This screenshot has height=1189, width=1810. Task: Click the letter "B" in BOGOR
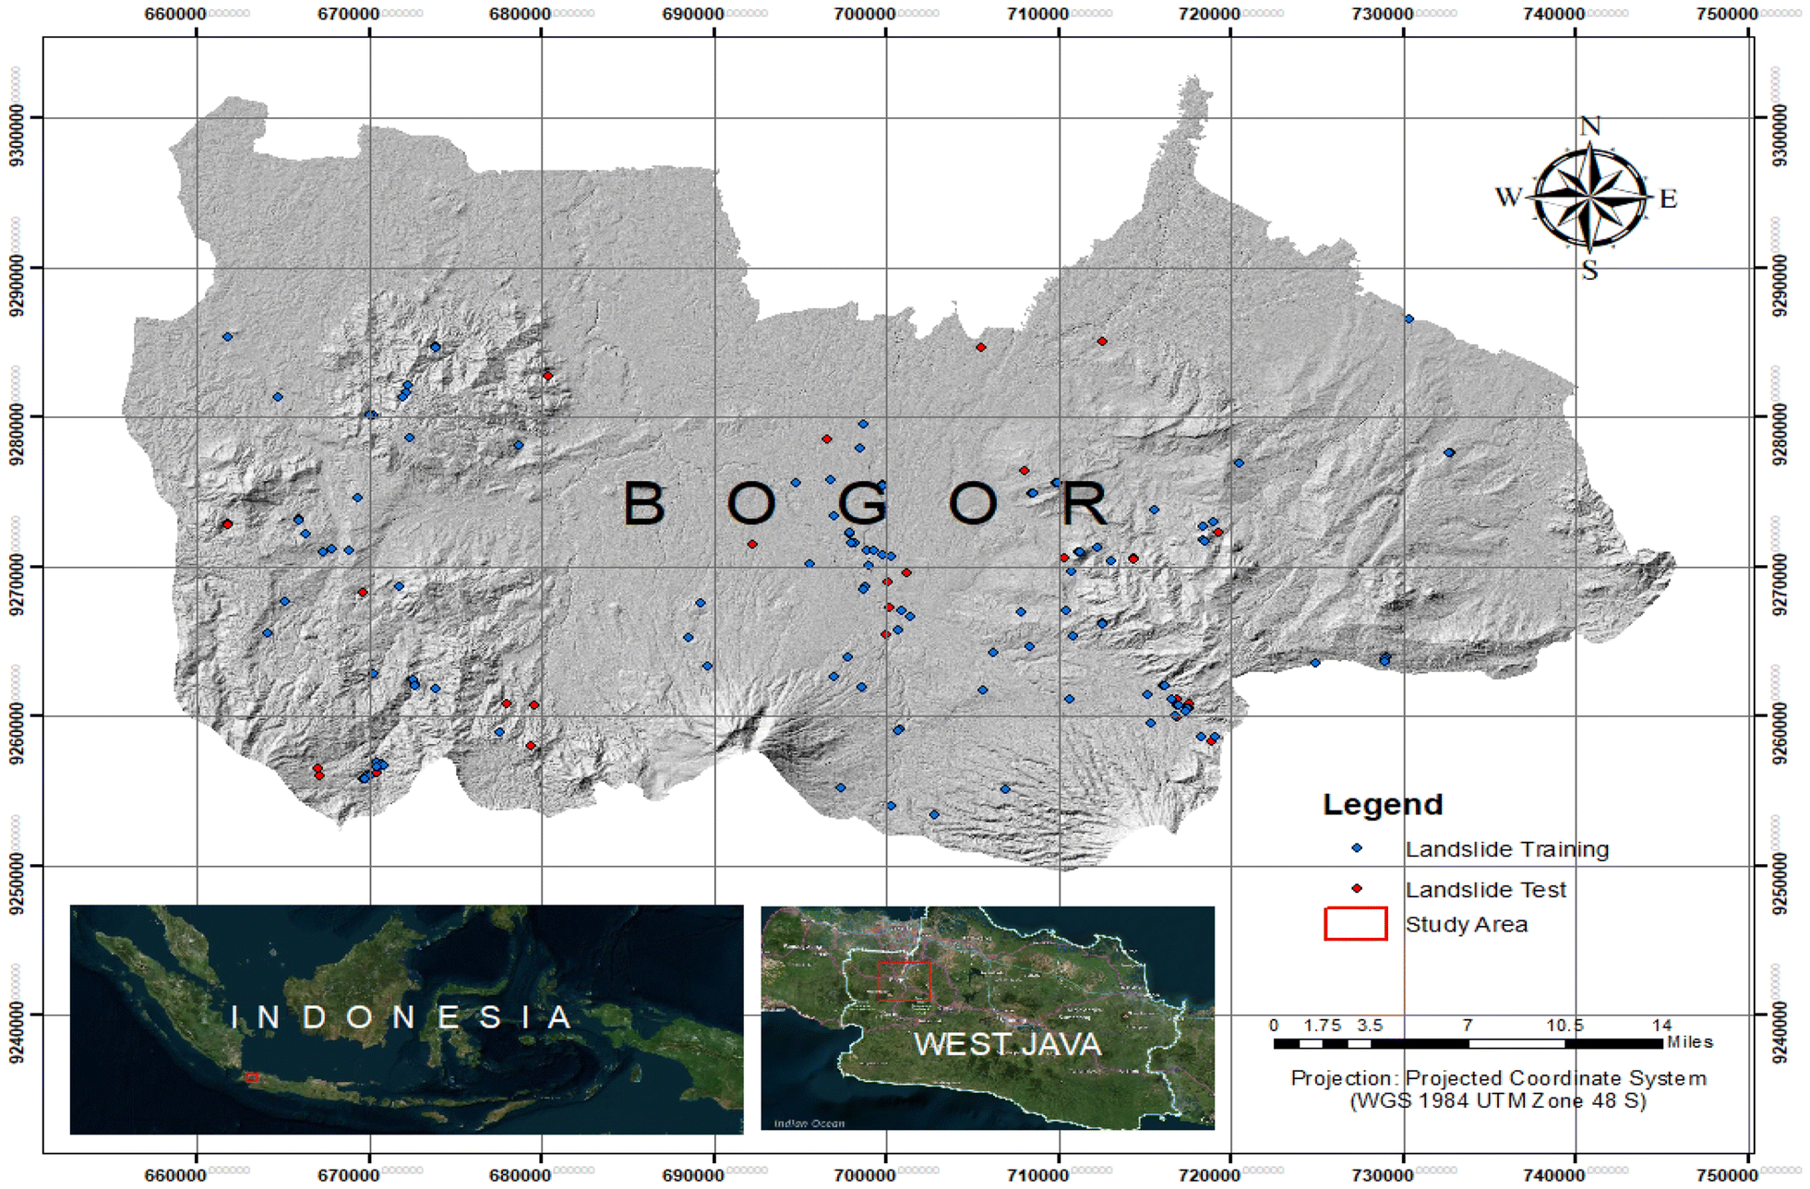pyautogui.click(x=644, y=503)
